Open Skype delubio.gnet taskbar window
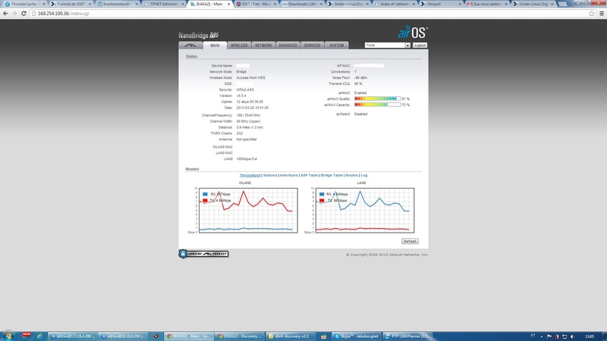The image size is (607, 341). (x=356, y=336)
